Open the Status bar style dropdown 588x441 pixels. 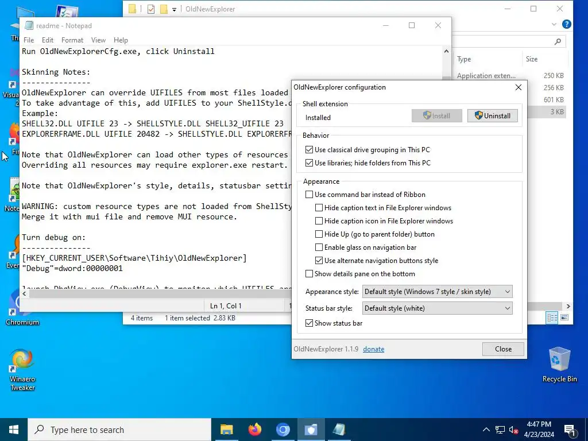pyautogui.click(x=437, y=308)
